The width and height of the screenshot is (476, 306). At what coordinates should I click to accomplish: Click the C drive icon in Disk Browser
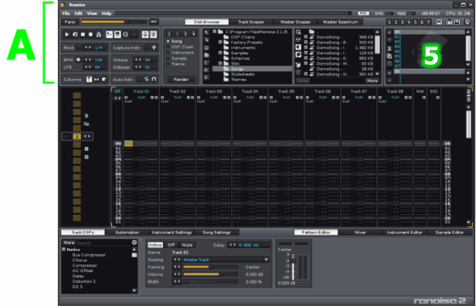(x=207, y=63)
